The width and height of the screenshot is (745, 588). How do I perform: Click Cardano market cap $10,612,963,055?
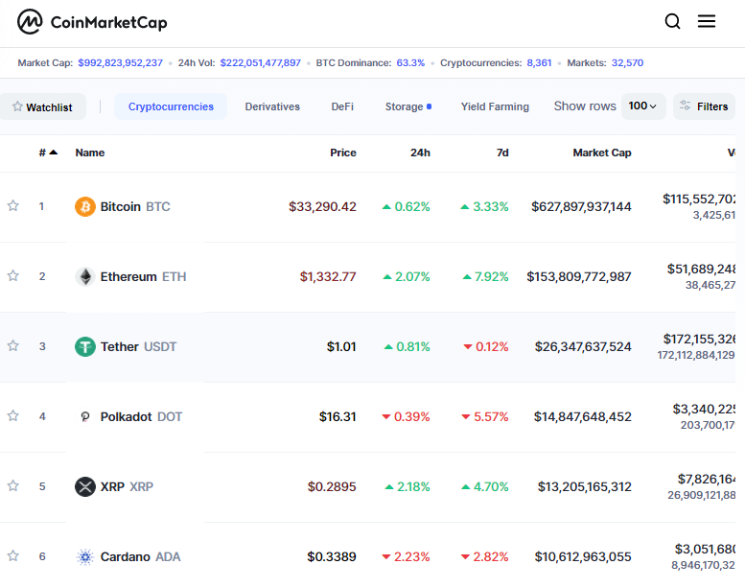click(583, 556)
